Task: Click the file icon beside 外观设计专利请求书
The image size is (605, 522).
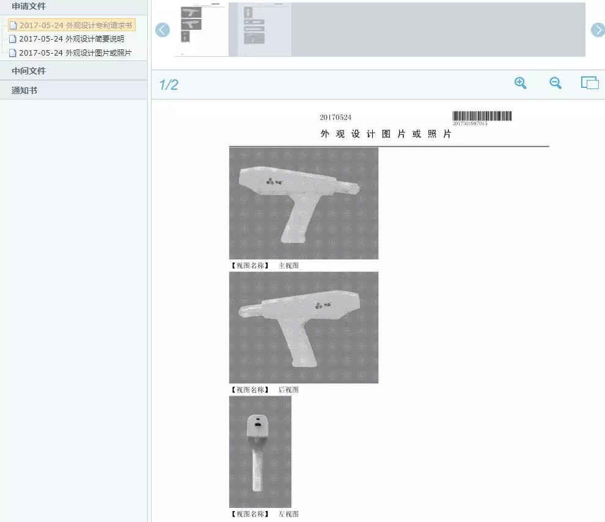Action: pyautogui.click(x=13, y=26)
